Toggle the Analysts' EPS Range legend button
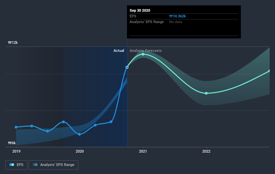This screenshot has width=275, height=174. click(54, 165)
